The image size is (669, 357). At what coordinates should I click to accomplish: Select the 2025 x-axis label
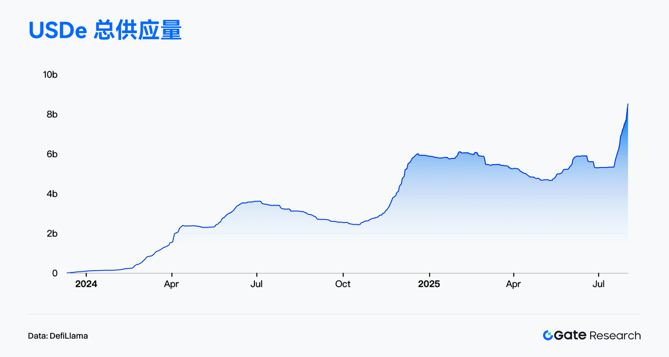[x=429, y=284]
